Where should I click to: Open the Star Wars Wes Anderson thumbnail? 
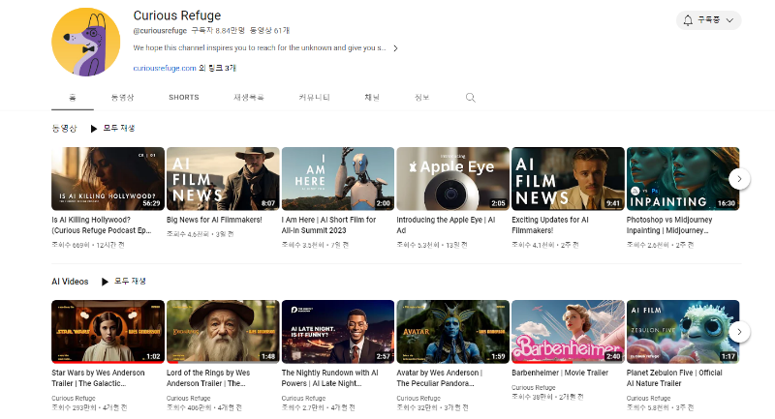point(108,332)
